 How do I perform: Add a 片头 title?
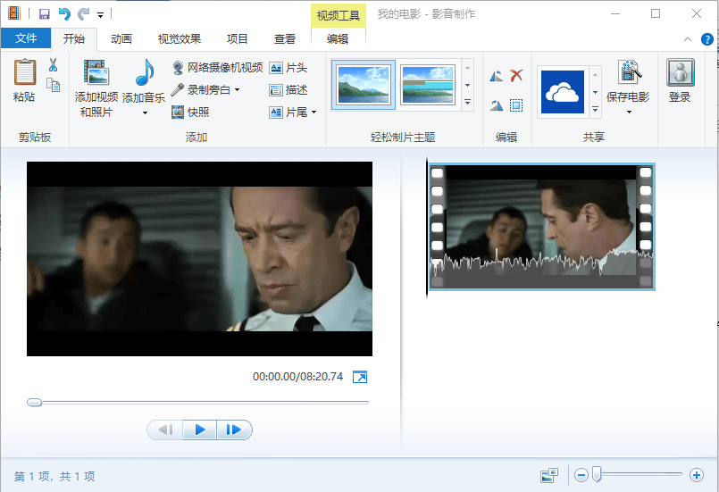tap(288, 68)
